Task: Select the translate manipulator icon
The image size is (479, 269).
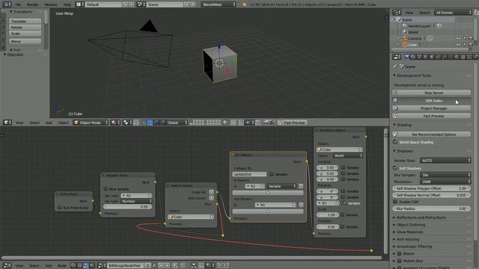Action: (x=150, y=123)
